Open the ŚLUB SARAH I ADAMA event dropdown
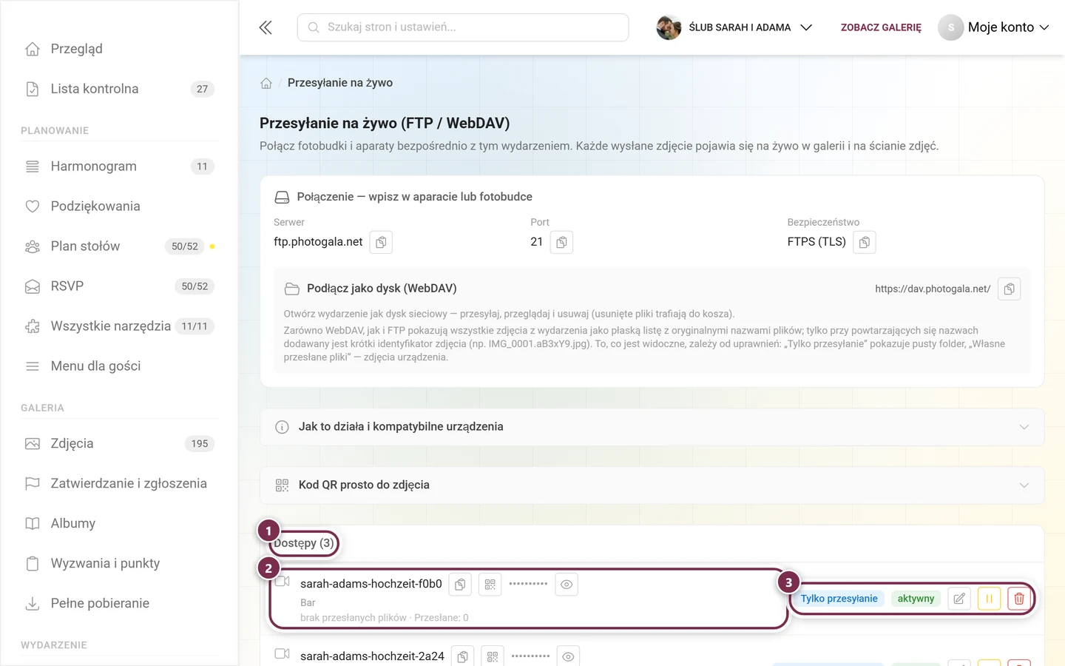The width and height of the screenshot is (1065, 666). point(734,27)
